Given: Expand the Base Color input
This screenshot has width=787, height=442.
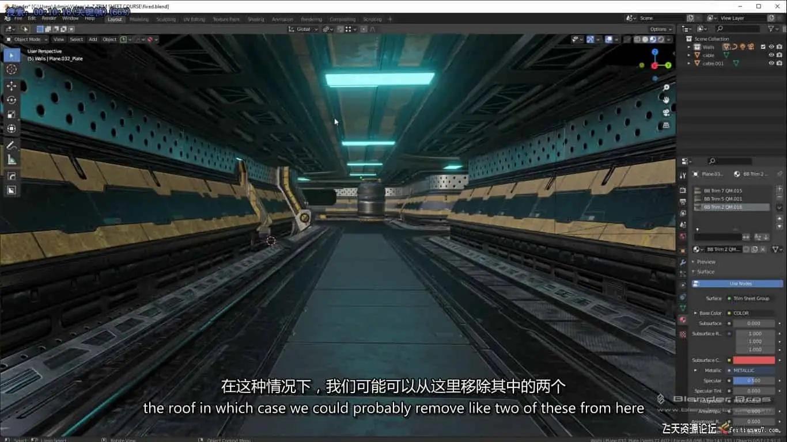Looking at the screenshot, I should click(695, 313).
